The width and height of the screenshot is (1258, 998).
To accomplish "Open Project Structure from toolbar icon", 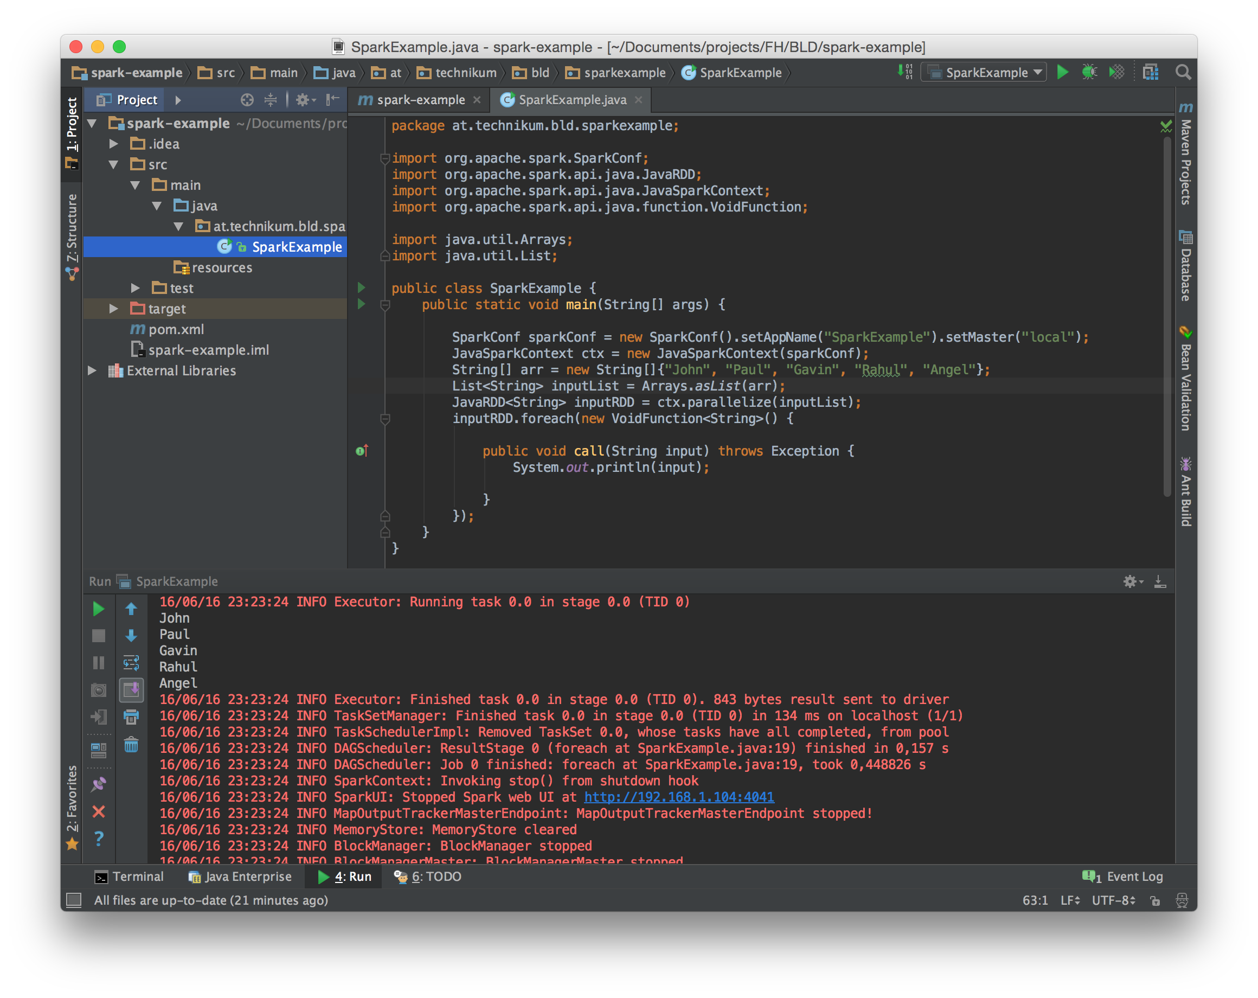I will pyautogui.click(x=1150, y=72).
